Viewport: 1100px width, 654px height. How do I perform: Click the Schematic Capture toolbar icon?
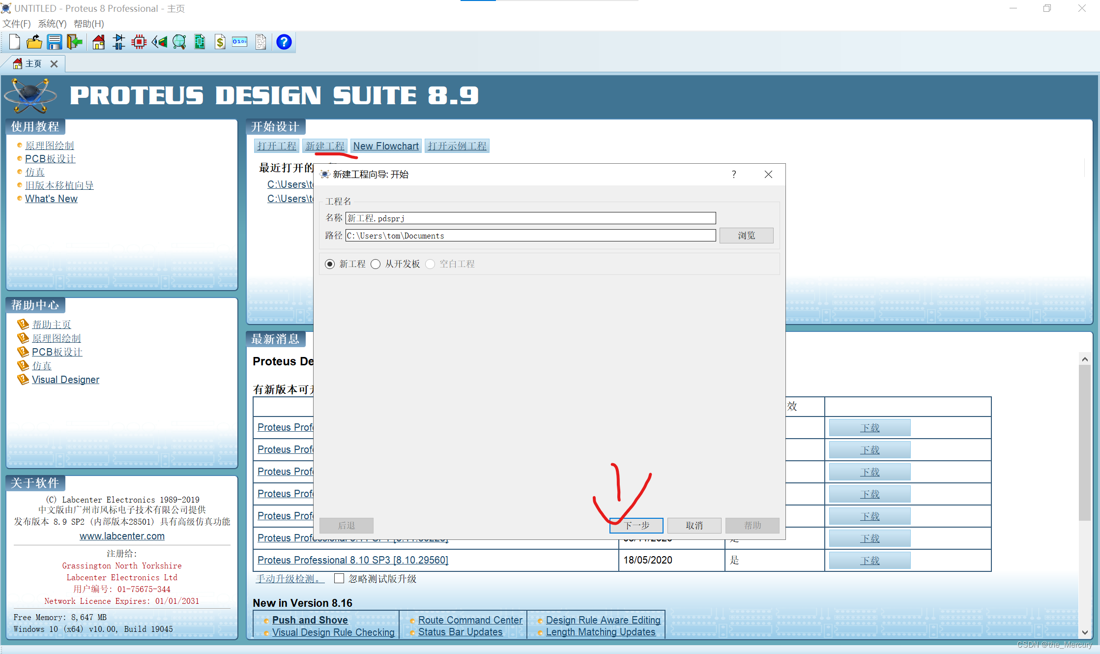point(118,42)
